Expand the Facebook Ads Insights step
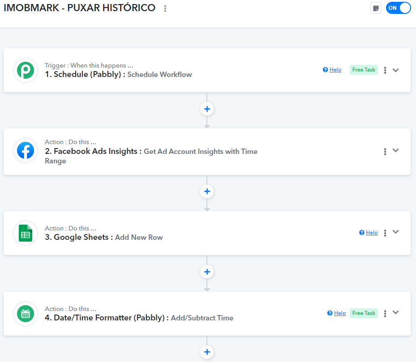 395,150
